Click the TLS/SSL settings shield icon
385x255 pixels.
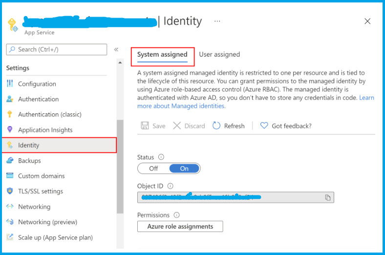[10, 191]
